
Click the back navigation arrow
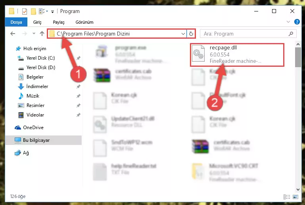pos(13,34)
